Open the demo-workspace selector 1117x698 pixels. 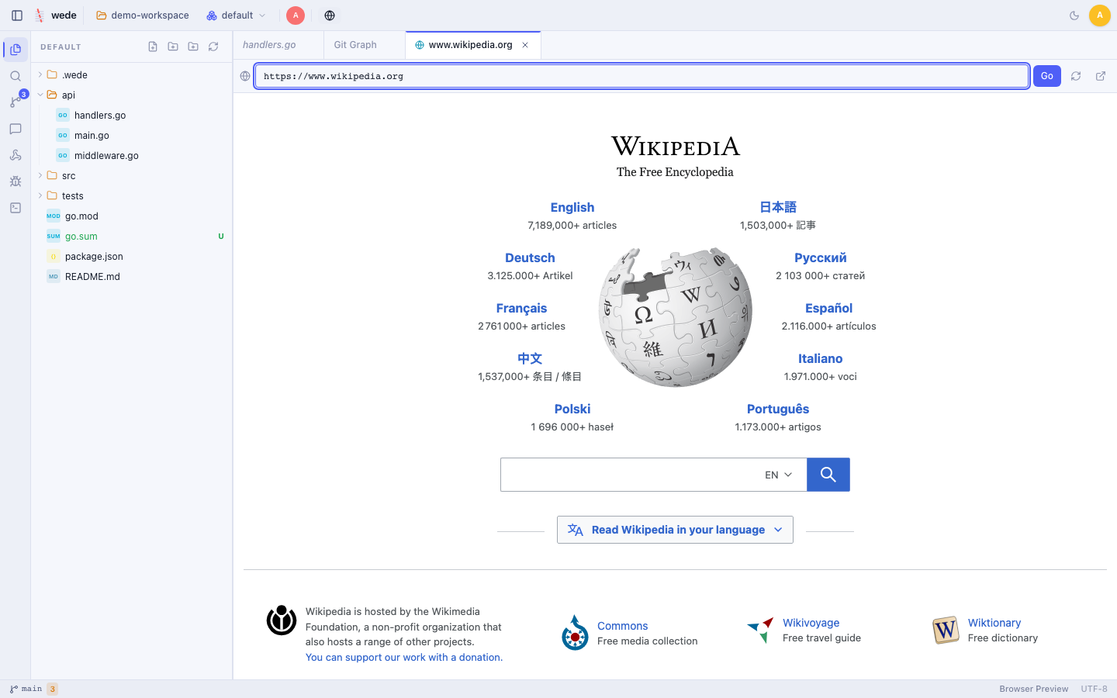(143, 16)
